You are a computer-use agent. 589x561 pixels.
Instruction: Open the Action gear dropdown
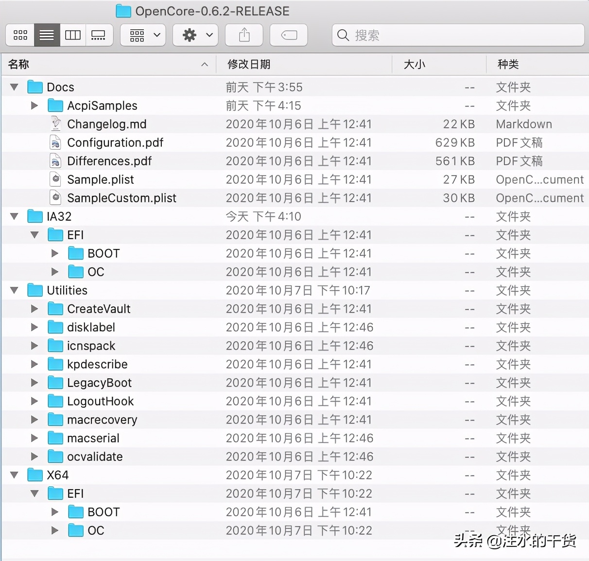pos(195,35)
